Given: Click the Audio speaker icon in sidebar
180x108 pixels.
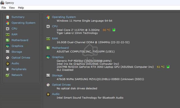Looking at the screenshot, I should [8, 63].
